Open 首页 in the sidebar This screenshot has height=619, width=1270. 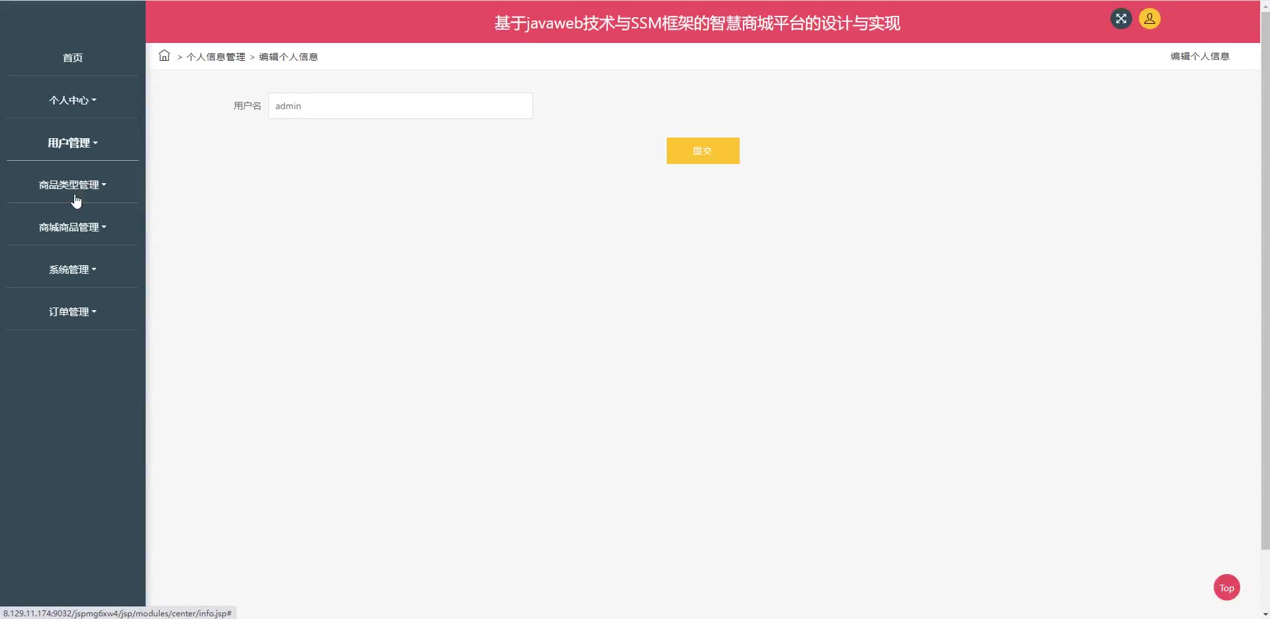pos(73,58)
